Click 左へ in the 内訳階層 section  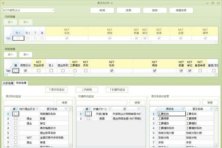tap(10, 22)
